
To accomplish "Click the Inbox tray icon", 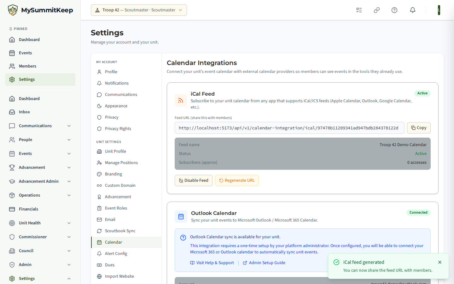I will click(12, 112).
